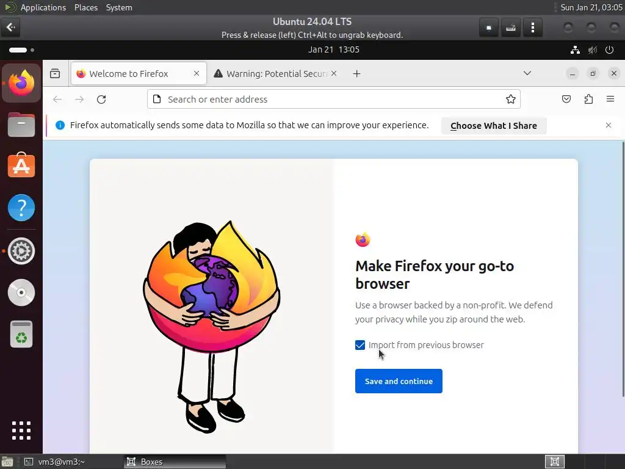Close the Warning: Potential Security tab
625x469 pixels.
[x=334, y=73]
